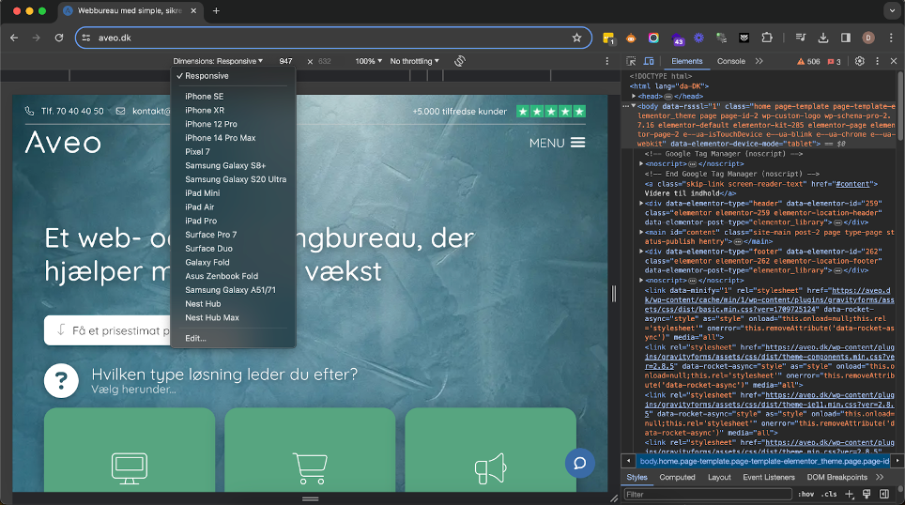Expand the header div elementor-259 node
The image size is (905, 505).
tap(641, 203)
